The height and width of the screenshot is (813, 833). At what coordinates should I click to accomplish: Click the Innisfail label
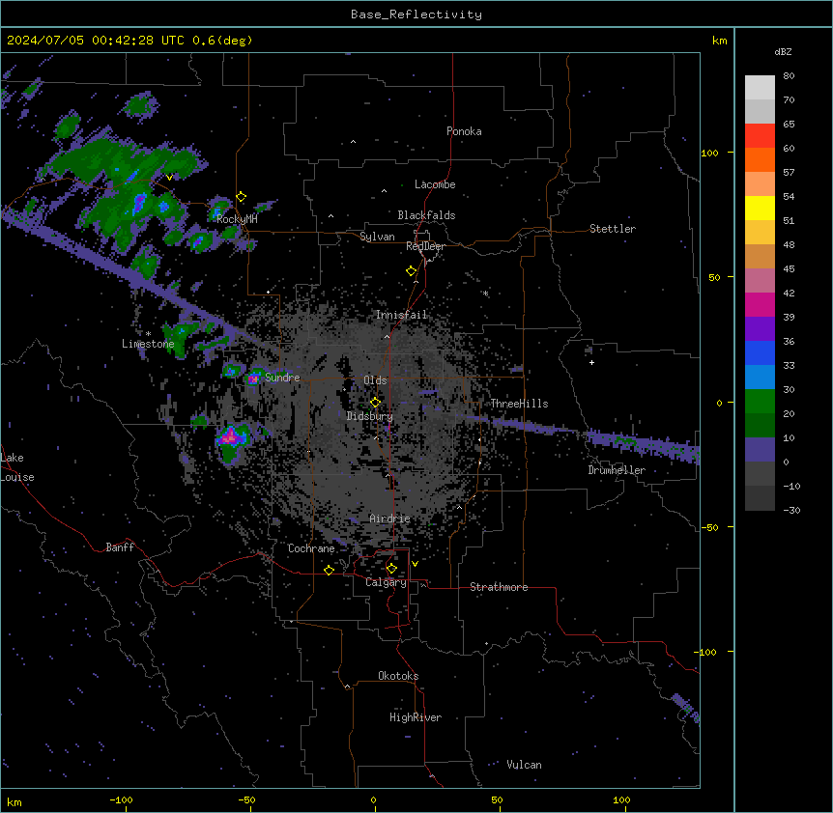tap(402, 315)
